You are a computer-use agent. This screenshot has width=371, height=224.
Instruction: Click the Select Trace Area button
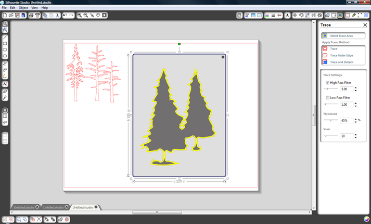pos(343,36)
